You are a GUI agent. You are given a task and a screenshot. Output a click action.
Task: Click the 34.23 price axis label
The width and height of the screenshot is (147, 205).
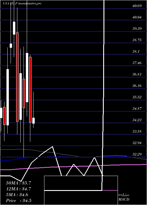coord(137,120)
